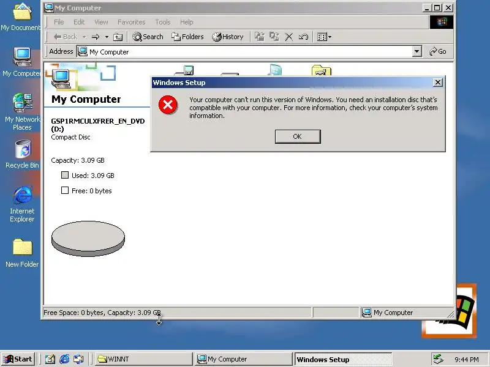Click My Computer zone in status bar
Screen dimensions: 490x367
[x=388, y=313]
